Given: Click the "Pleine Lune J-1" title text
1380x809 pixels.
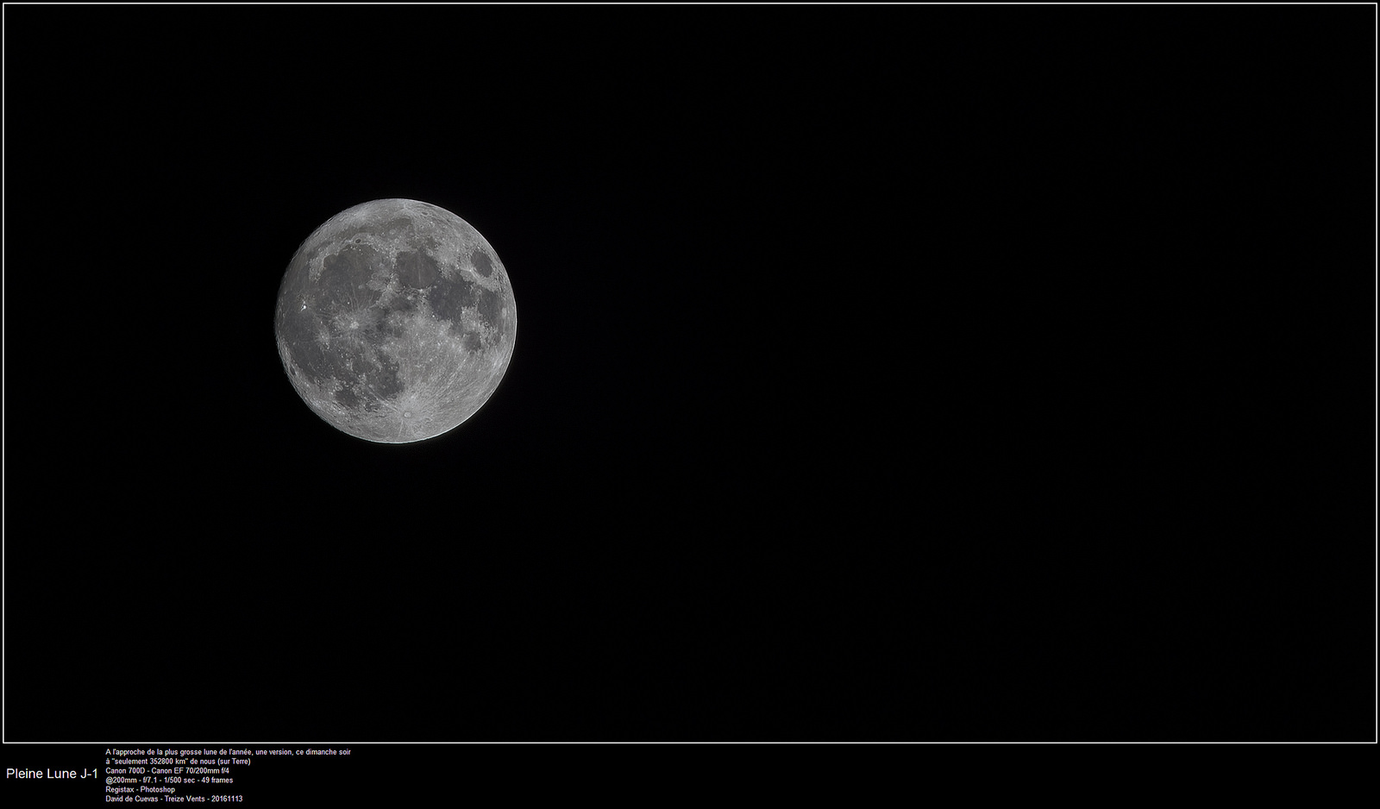Looking at the screenshot, I should [52, 774].
